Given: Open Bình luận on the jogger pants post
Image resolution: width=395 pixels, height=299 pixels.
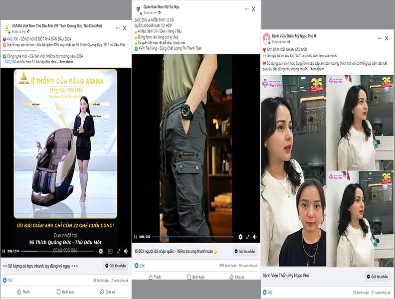Looking at the screenshot, I should [x=196, y=277].
